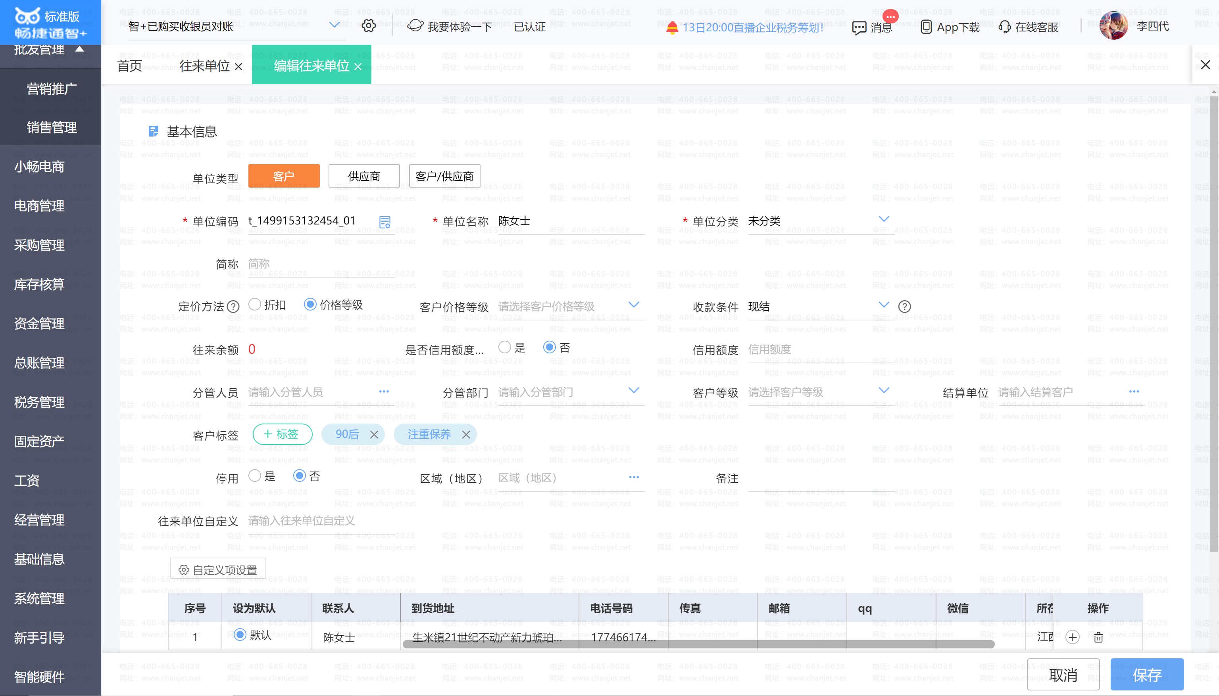Click the ellipsis icon beside 分管人员 field
Screen dimensions: 1219x696
[x=384, y=391]
